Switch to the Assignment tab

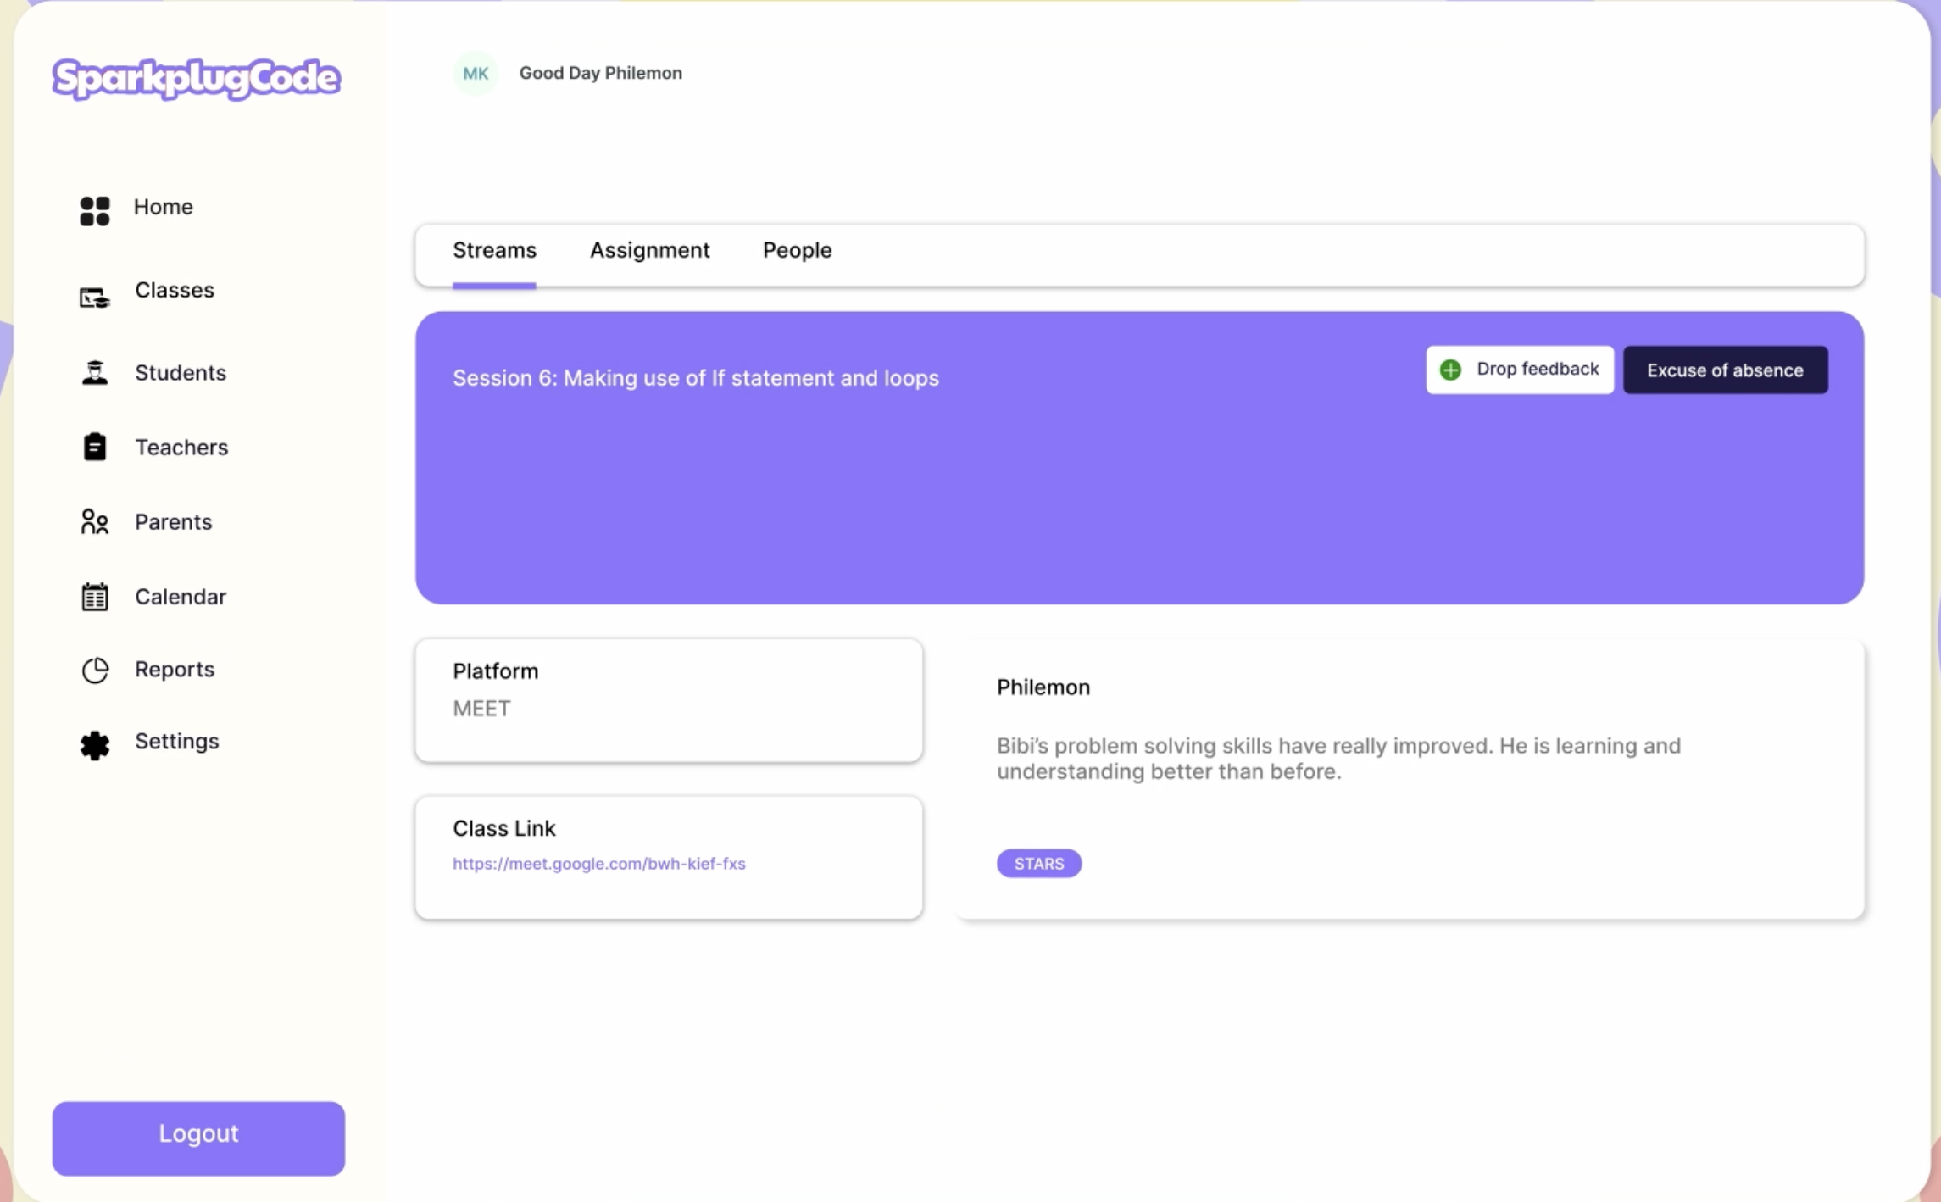tap(649, 250)
